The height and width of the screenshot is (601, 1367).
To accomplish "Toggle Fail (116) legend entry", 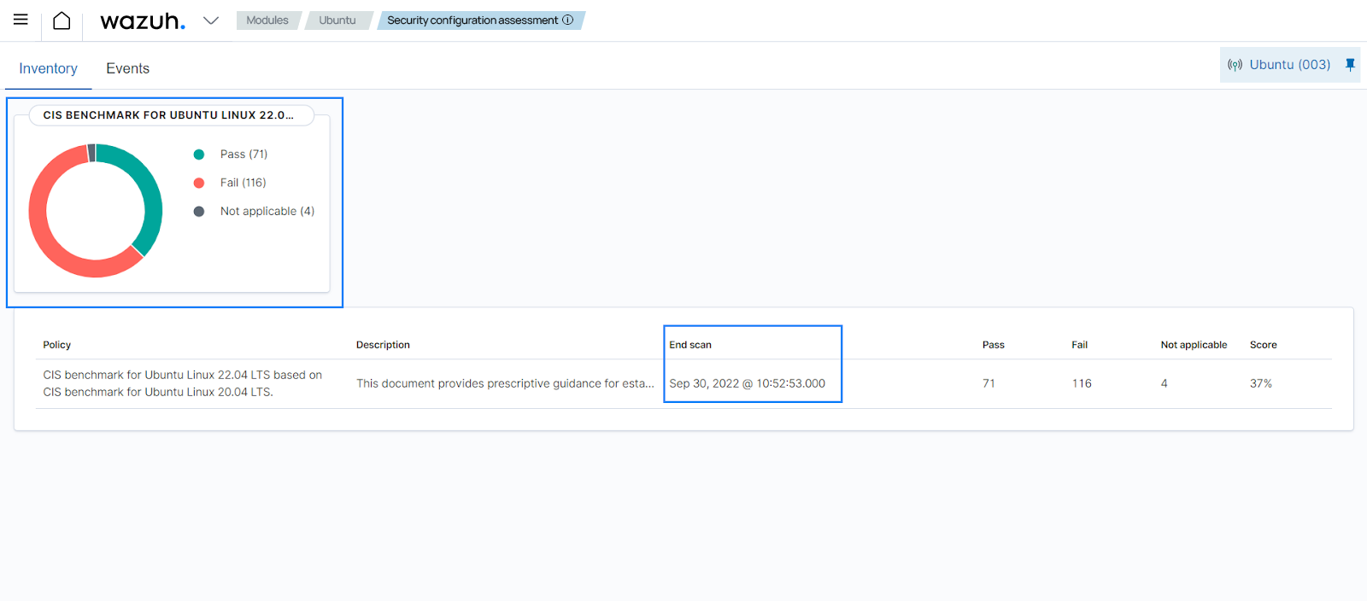I will click(243, 183).
